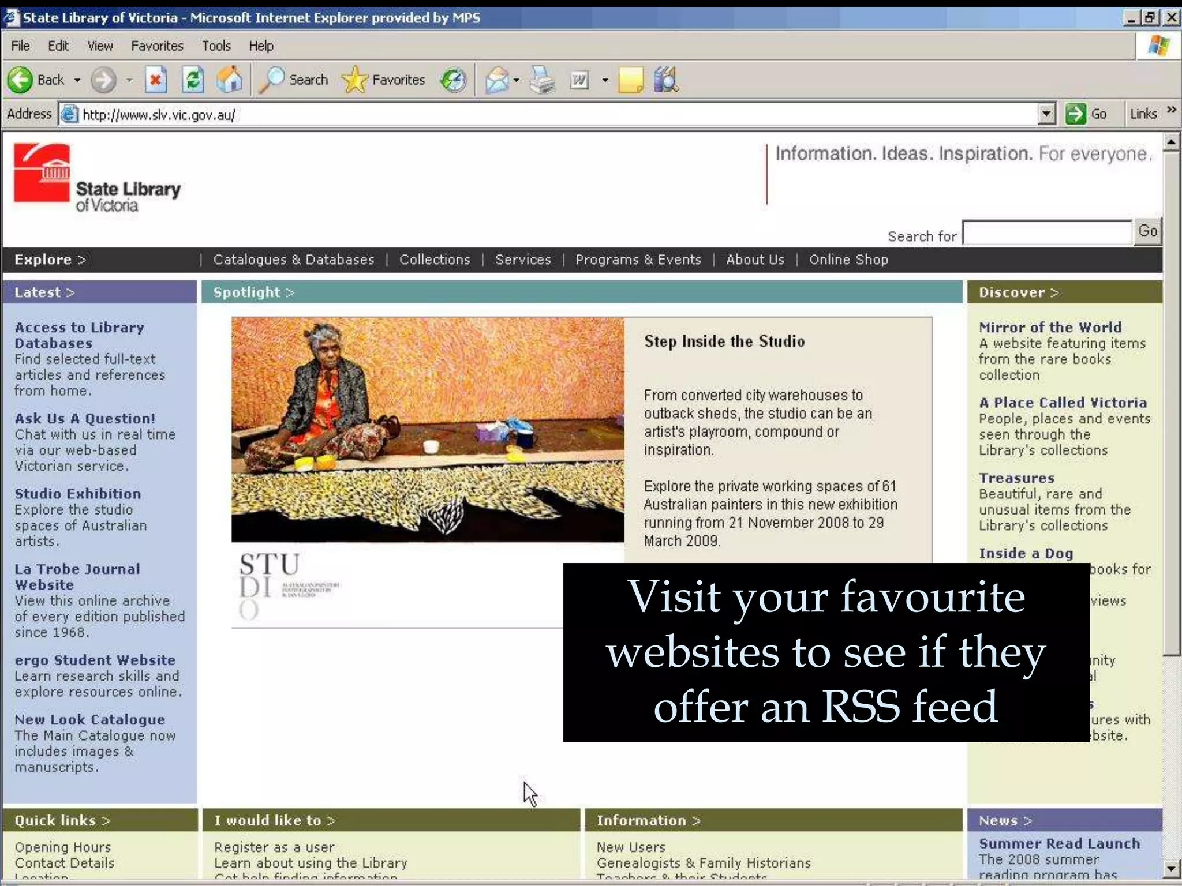
Task: Open A Place Called Victoria link
Action: point(1063,403)
